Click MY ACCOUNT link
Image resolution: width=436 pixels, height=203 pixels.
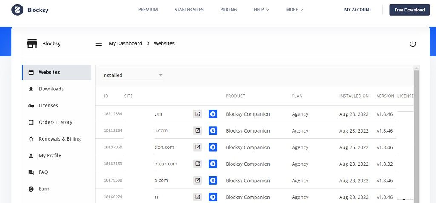[x=358, y=10]
